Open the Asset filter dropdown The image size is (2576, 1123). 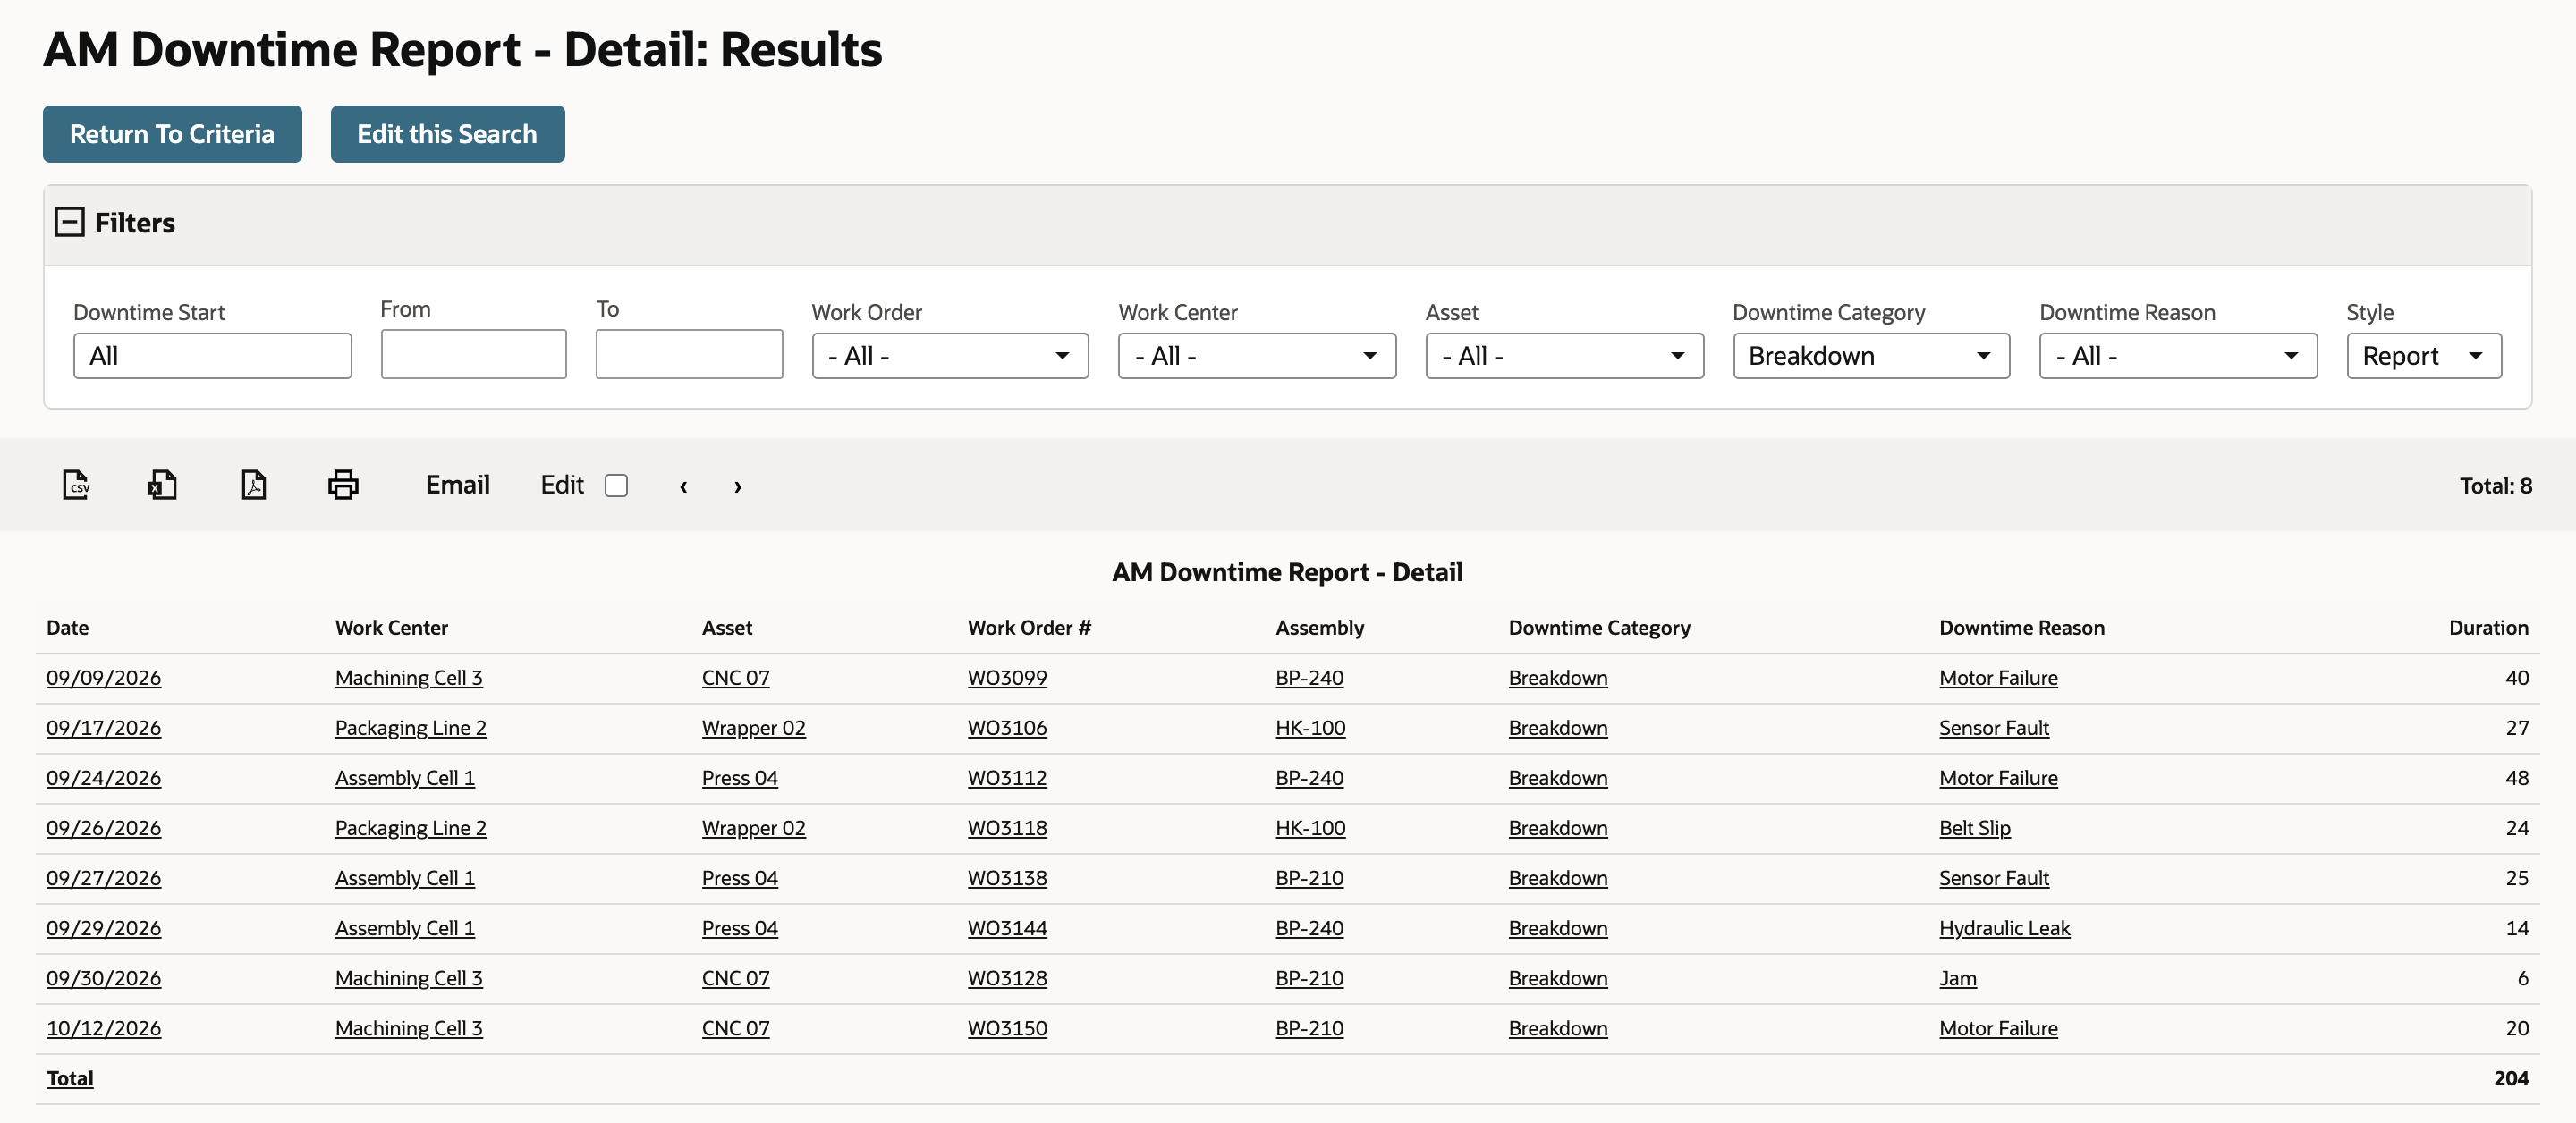click(1564, 356)
